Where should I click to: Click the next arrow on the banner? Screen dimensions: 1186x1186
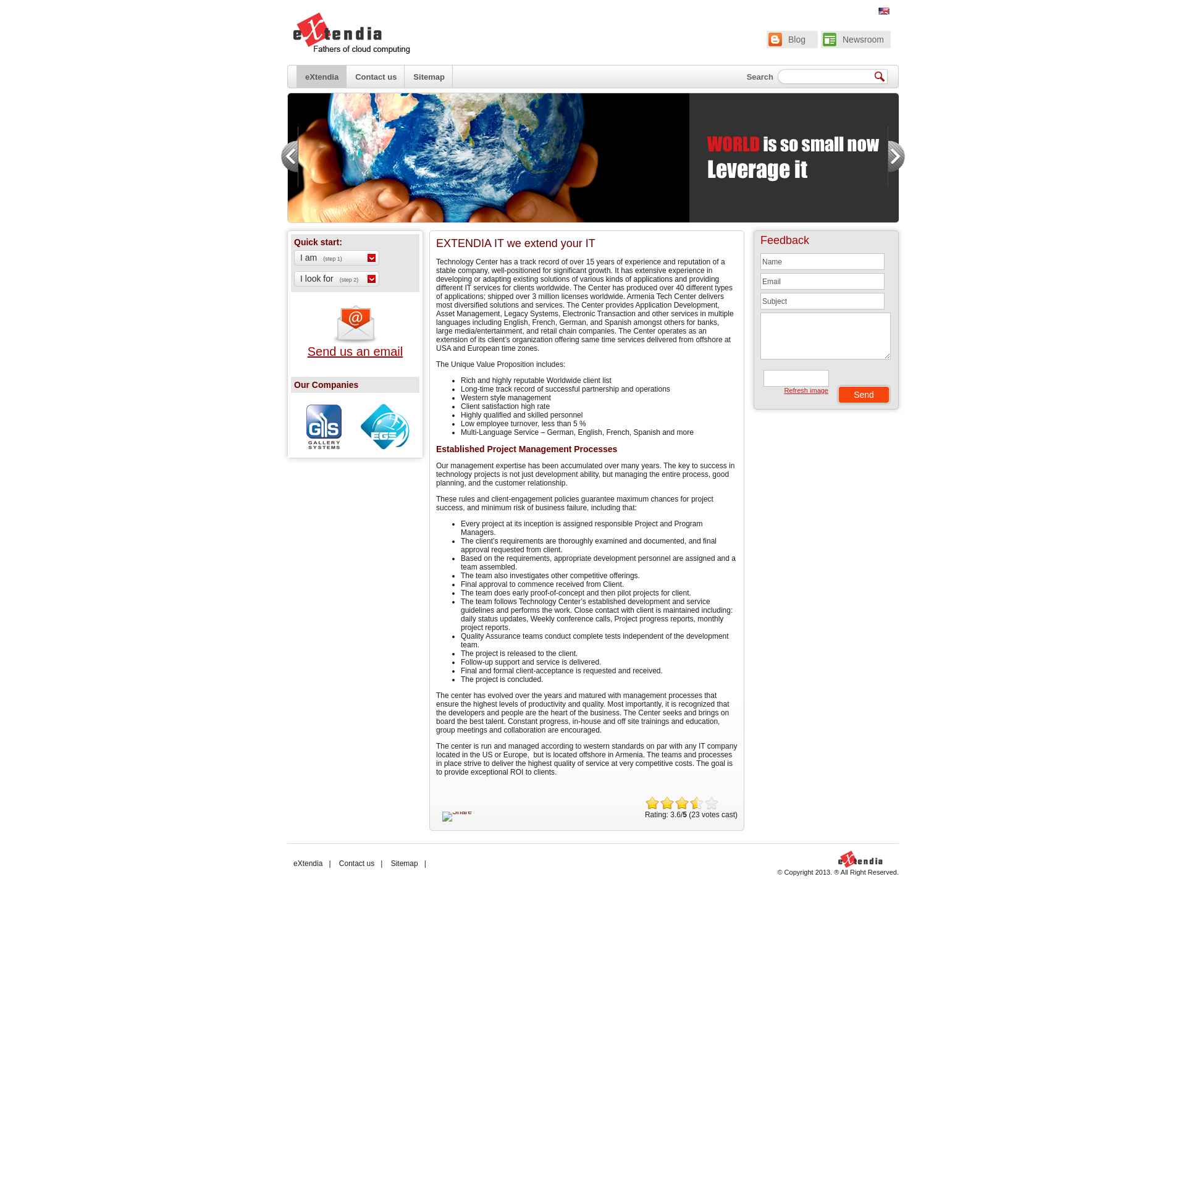[893, 156]
